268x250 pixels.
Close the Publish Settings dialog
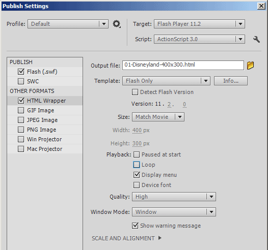261,6
